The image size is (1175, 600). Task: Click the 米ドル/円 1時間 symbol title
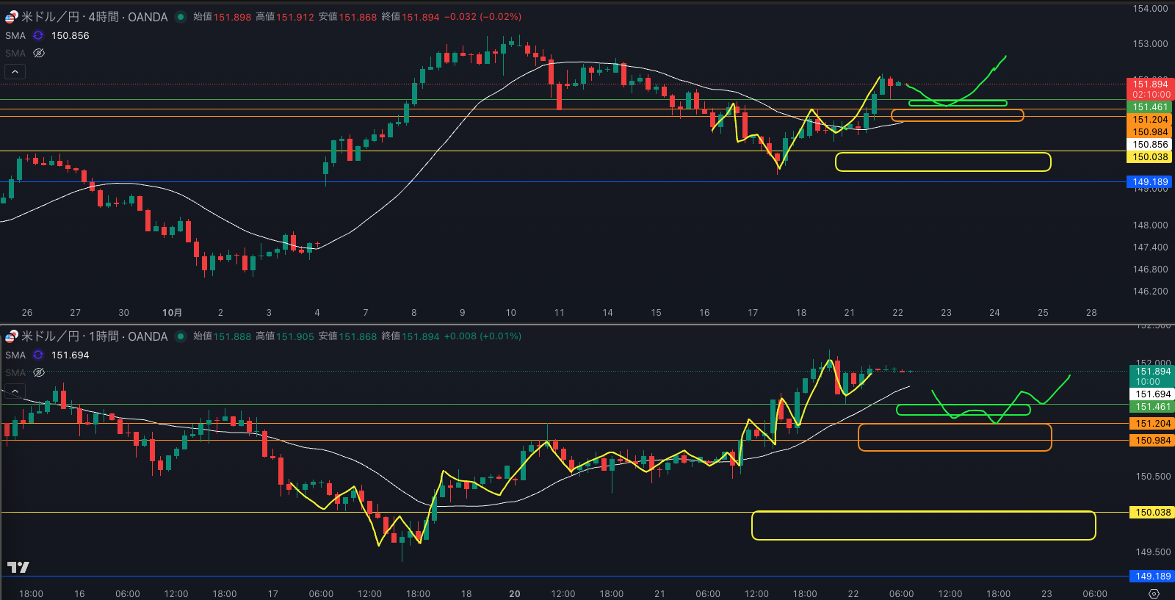tap(94, 336)
